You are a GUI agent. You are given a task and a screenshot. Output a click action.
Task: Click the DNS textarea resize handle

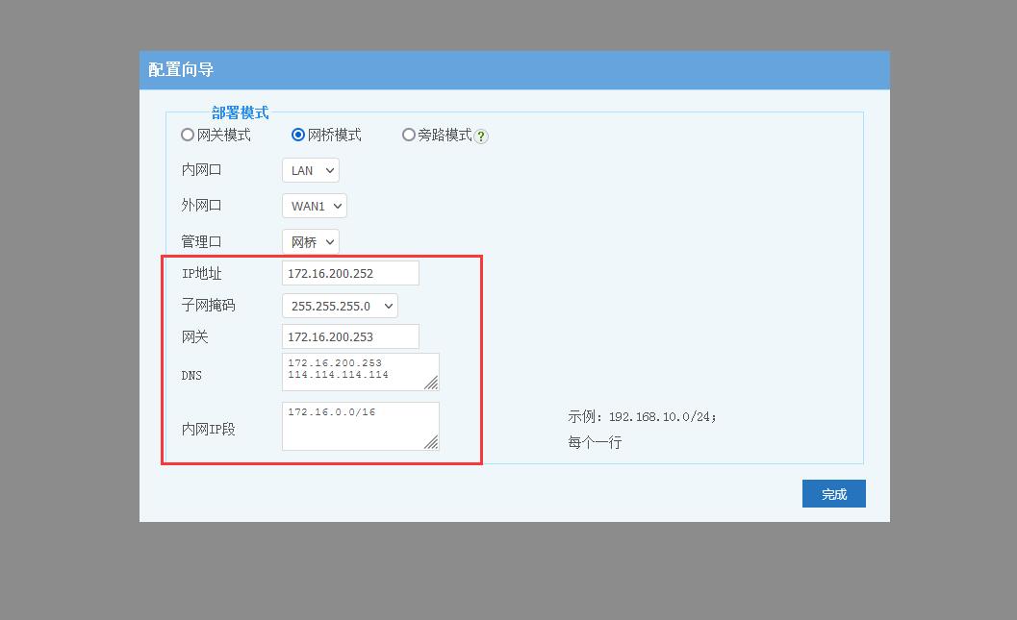pyautogui.click(x=431, y=383)
